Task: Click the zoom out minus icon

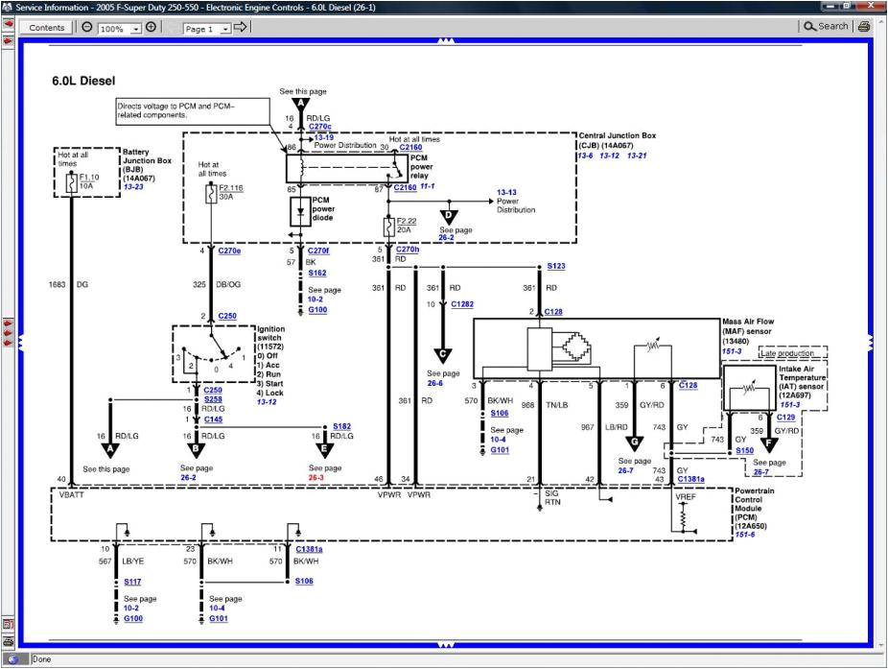Action: (87, 28)
